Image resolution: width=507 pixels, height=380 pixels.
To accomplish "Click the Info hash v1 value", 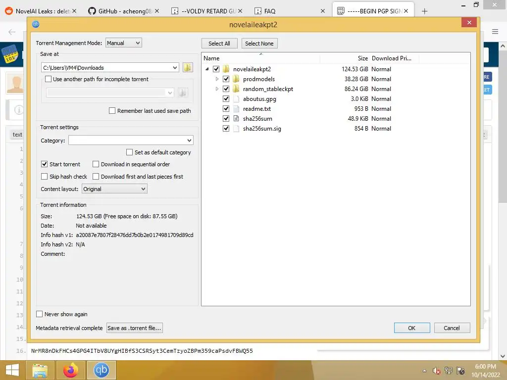I will 135,235.
